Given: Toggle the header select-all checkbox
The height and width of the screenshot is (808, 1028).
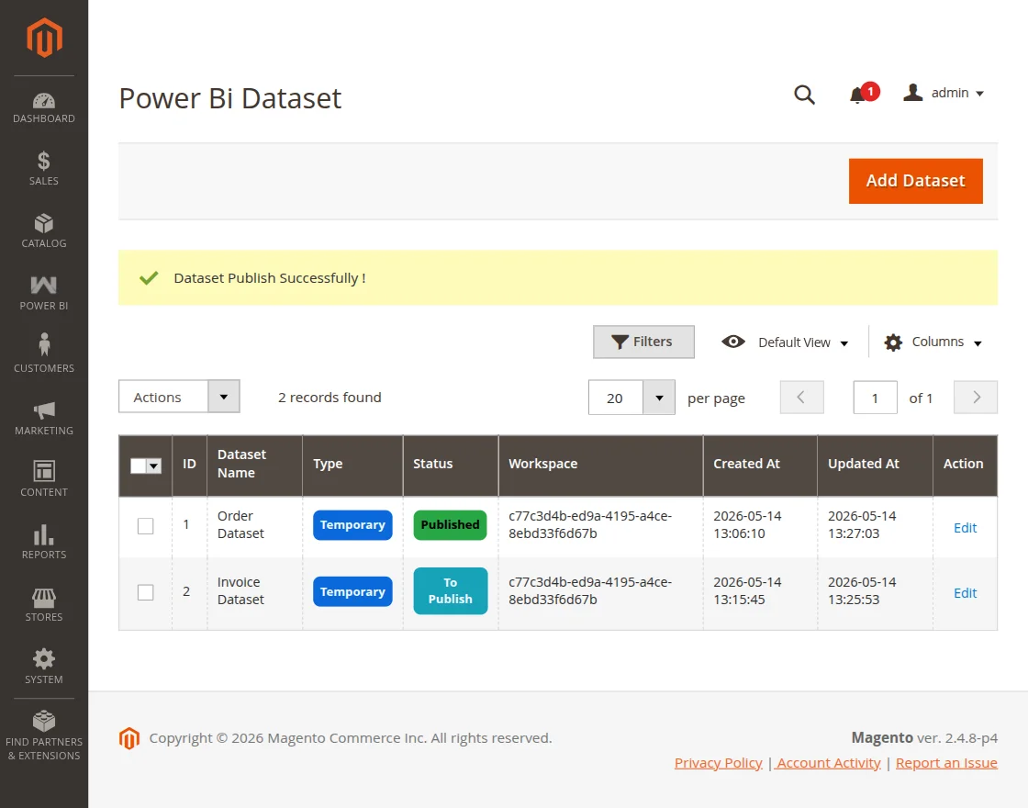Looking at the screenshot, I should (138, 466).
